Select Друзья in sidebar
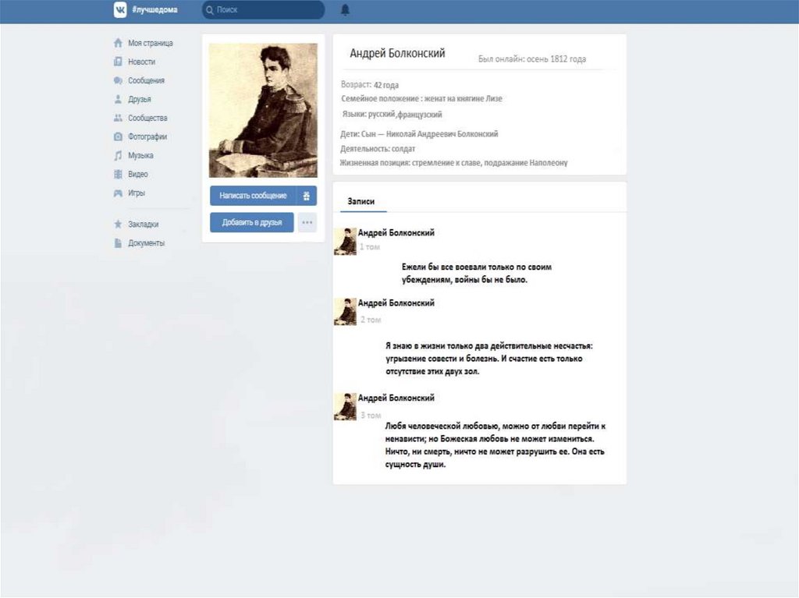 [x=140, y=99]
